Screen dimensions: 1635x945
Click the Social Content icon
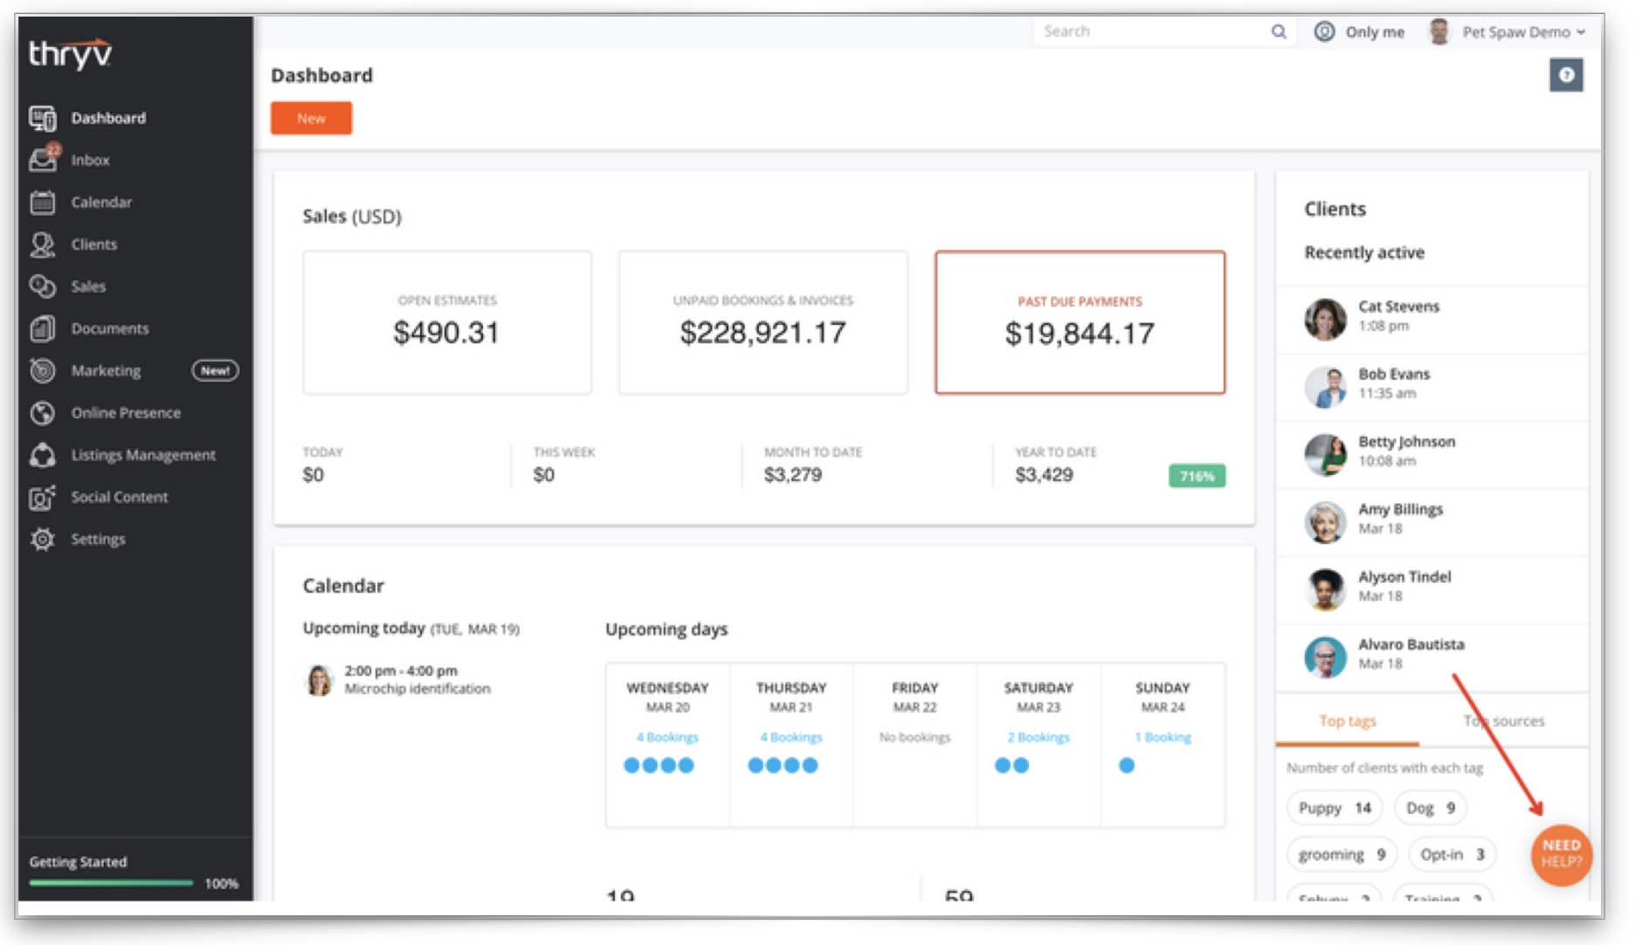click(x=43, y=497)
